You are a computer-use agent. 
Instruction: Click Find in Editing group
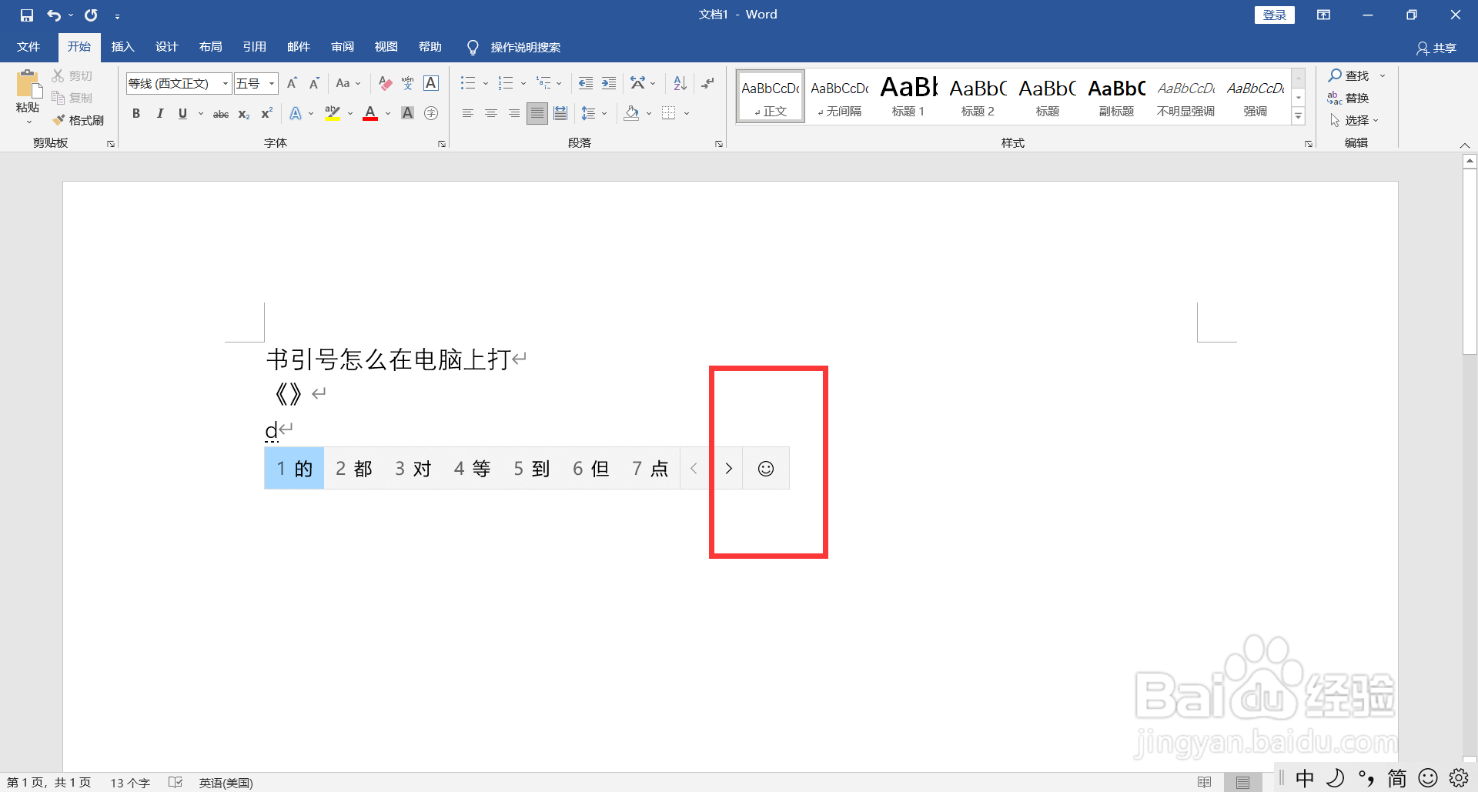pyautogui.click(x=1349, y=75)
